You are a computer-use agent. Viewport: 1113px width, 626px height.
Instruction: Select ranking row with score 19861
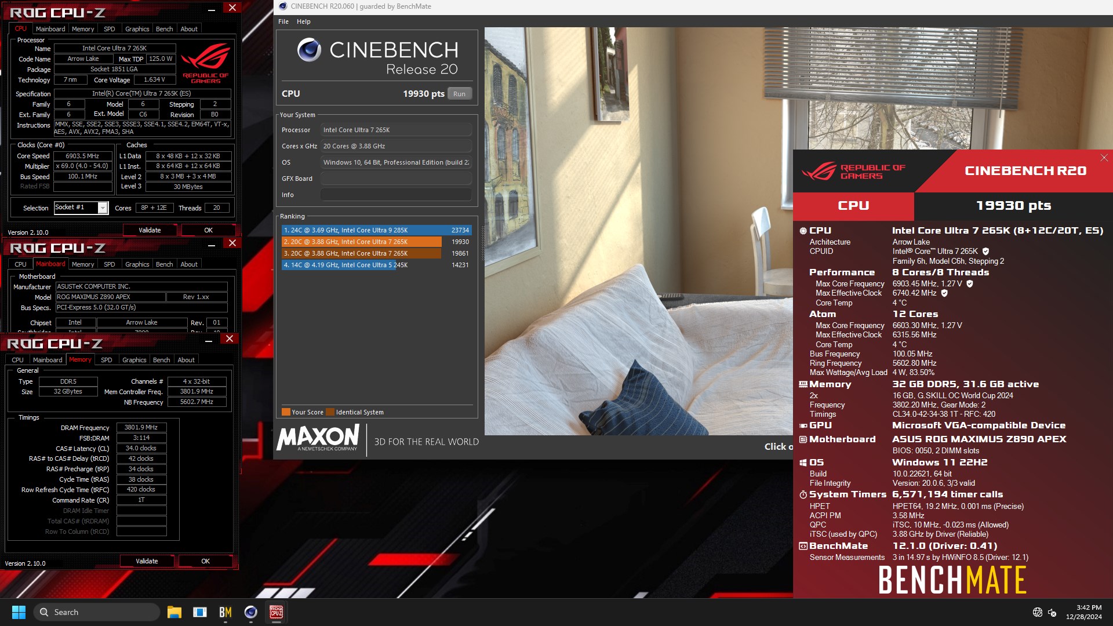[x=376, y=253]
